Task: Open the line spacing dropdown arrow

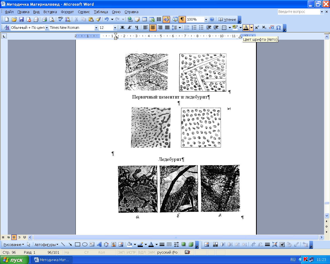Action: pos(180,28)
